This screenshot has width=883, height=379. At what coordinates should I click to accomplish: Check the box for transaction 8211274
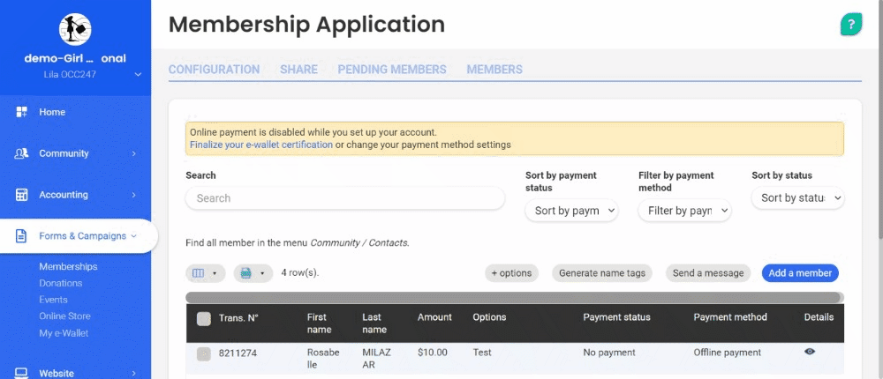coord(204,353)
